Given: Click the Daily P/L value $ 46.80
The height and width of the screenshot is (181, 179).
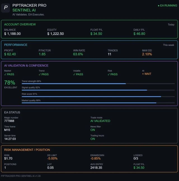Looking at the screenshot, I should click(139, 34).
